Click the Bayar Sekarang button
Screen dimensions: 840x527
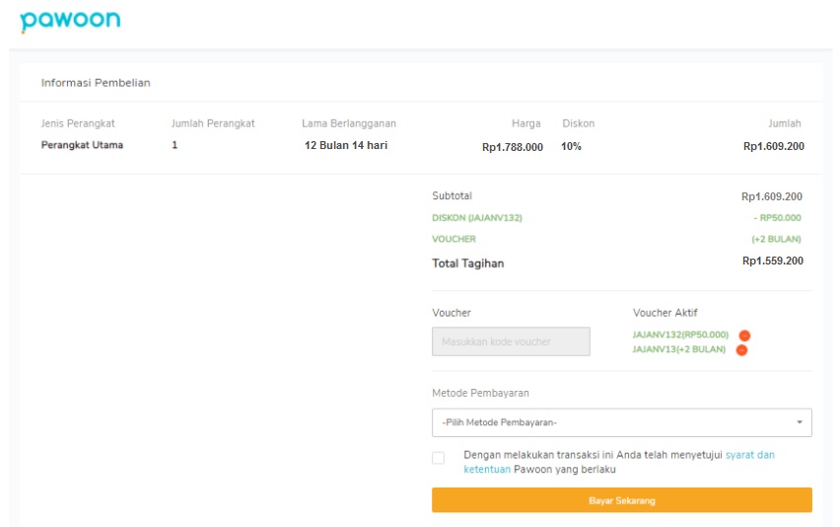coord(622,500)
